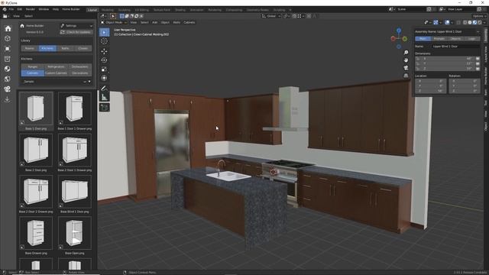Screen dimensions: 489x275
Task: Open the Global transform orientation dropdown
Action: 271,16
